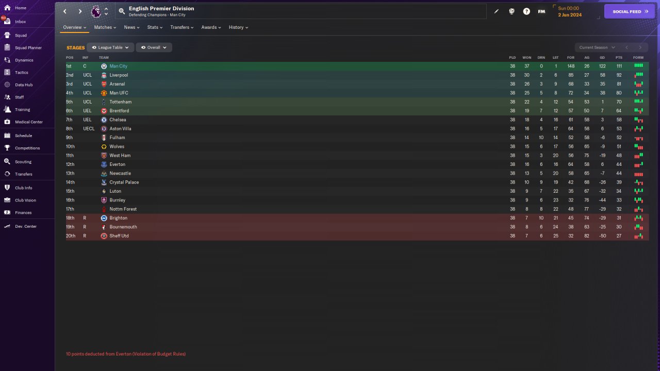
Task: Click the Premier League logo icon
Action: [96, 11]
